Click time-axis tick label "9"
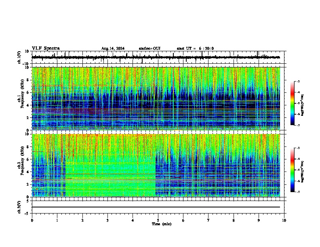The image size is (320, 247). [x=259, y=220]
